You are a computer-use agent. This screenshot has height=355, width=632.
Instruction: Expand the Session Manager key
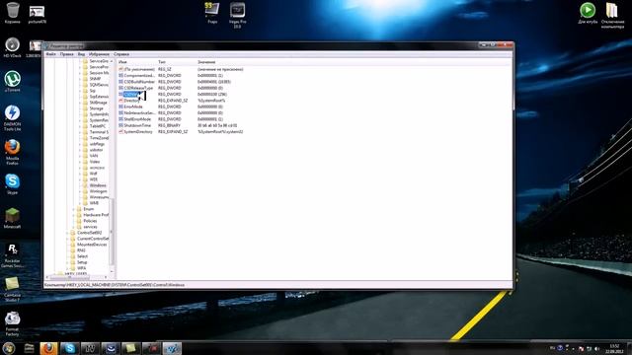pyautogui.click(x=80, y=73)
